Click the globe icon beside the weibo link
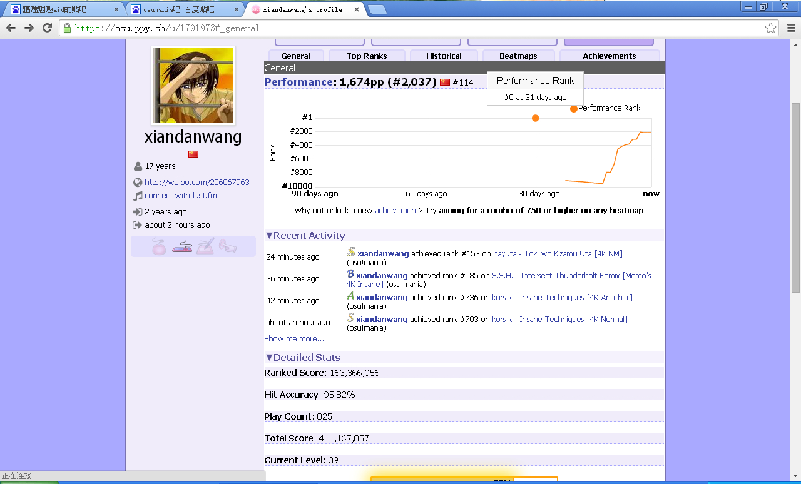Viewport: 801px width, 484px height. [x=138, y=183]
